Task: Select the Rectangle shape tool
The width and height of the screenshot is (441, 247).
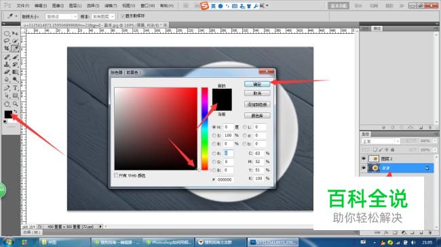Action: (x=15, y=95)
